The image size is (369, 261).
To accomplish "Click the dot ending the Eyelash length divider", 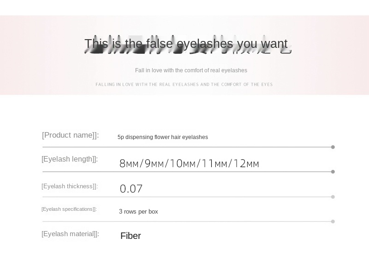I will [x=333, y=172].
